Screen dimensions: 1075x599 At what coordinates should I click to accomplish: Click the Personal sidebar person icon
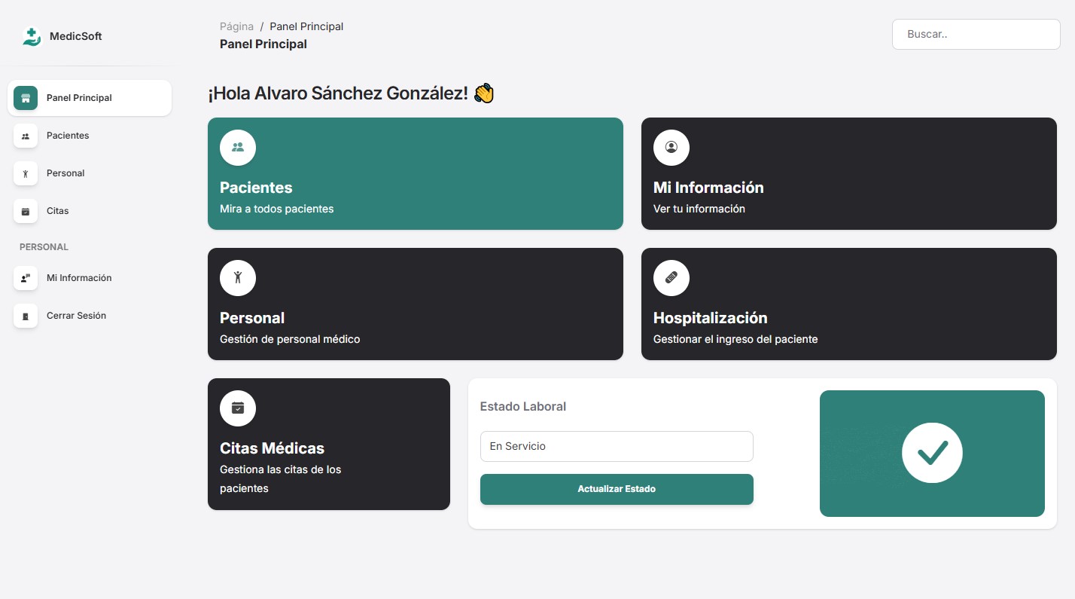click(x=26, y=173)
